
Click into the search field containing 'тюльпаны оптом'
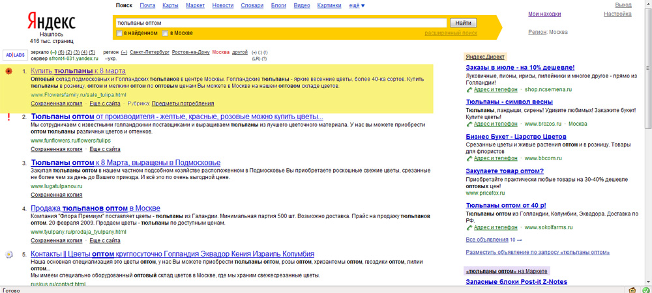pos(280,23)
